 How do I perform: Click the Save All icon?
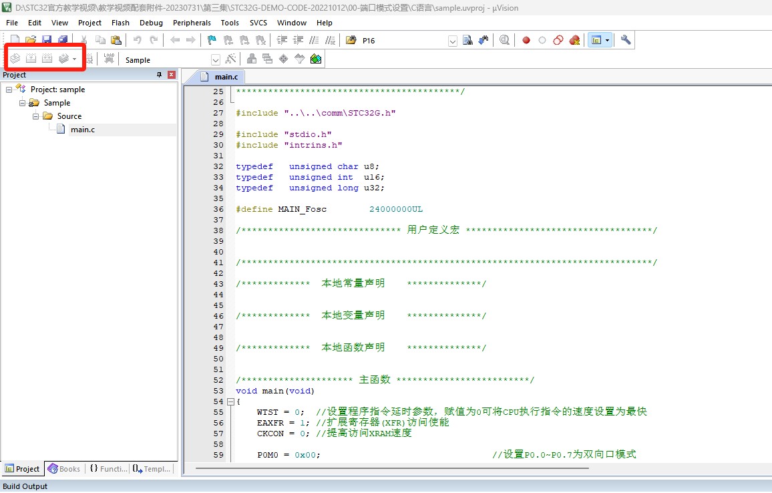point(63,40)
